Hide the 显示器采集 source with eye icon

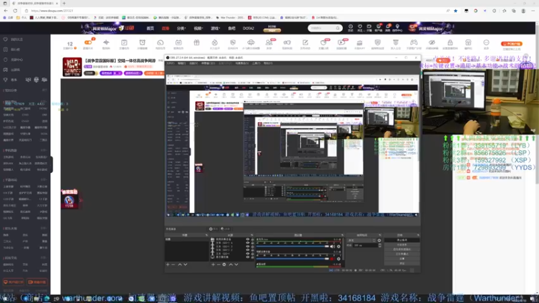(x=247, y=257)
